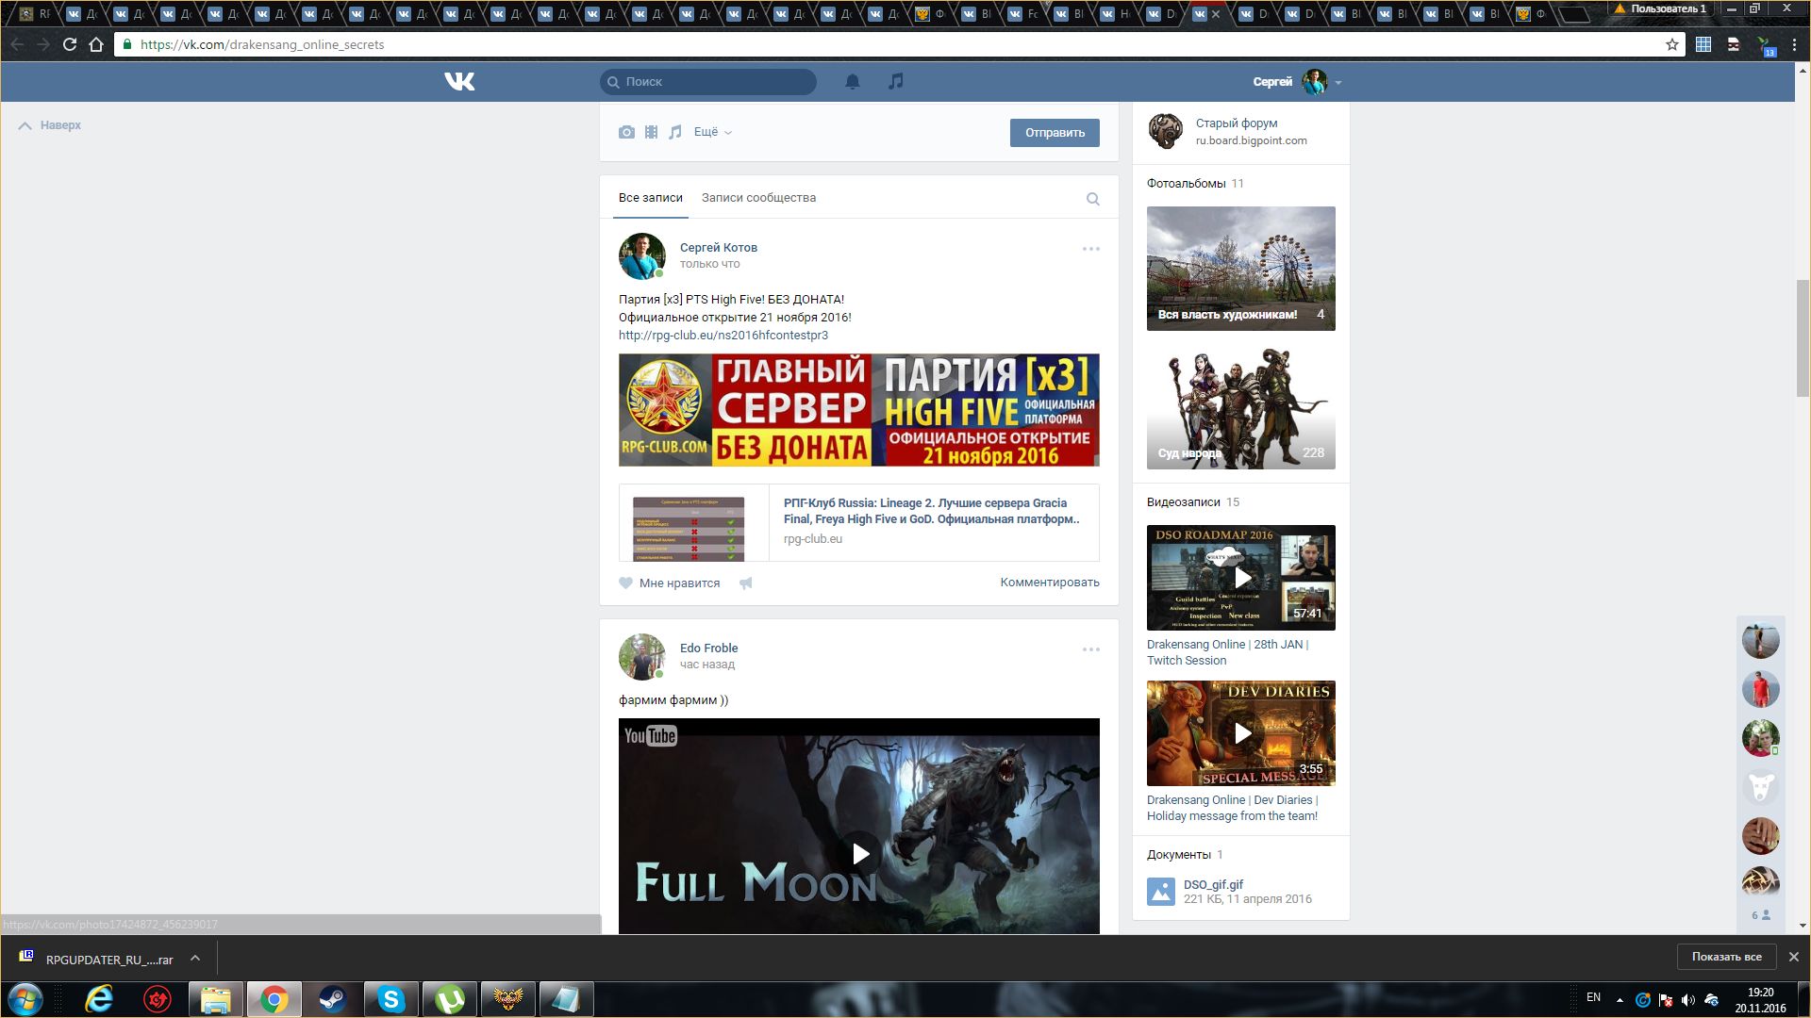
Task: Play Dev Diaries holiday video
Action: [x=1241, y=733]
